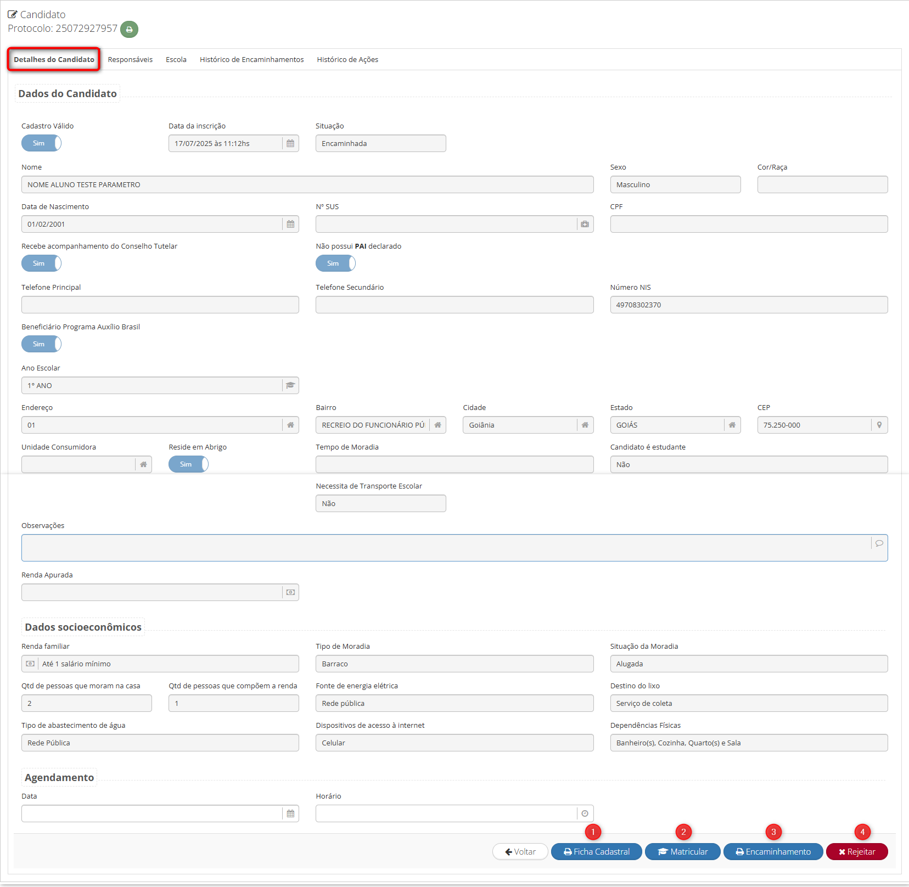Screen dimensions: 909x887
Task: Click the map pin icon in CEP field
Action: tap(879, 425)
